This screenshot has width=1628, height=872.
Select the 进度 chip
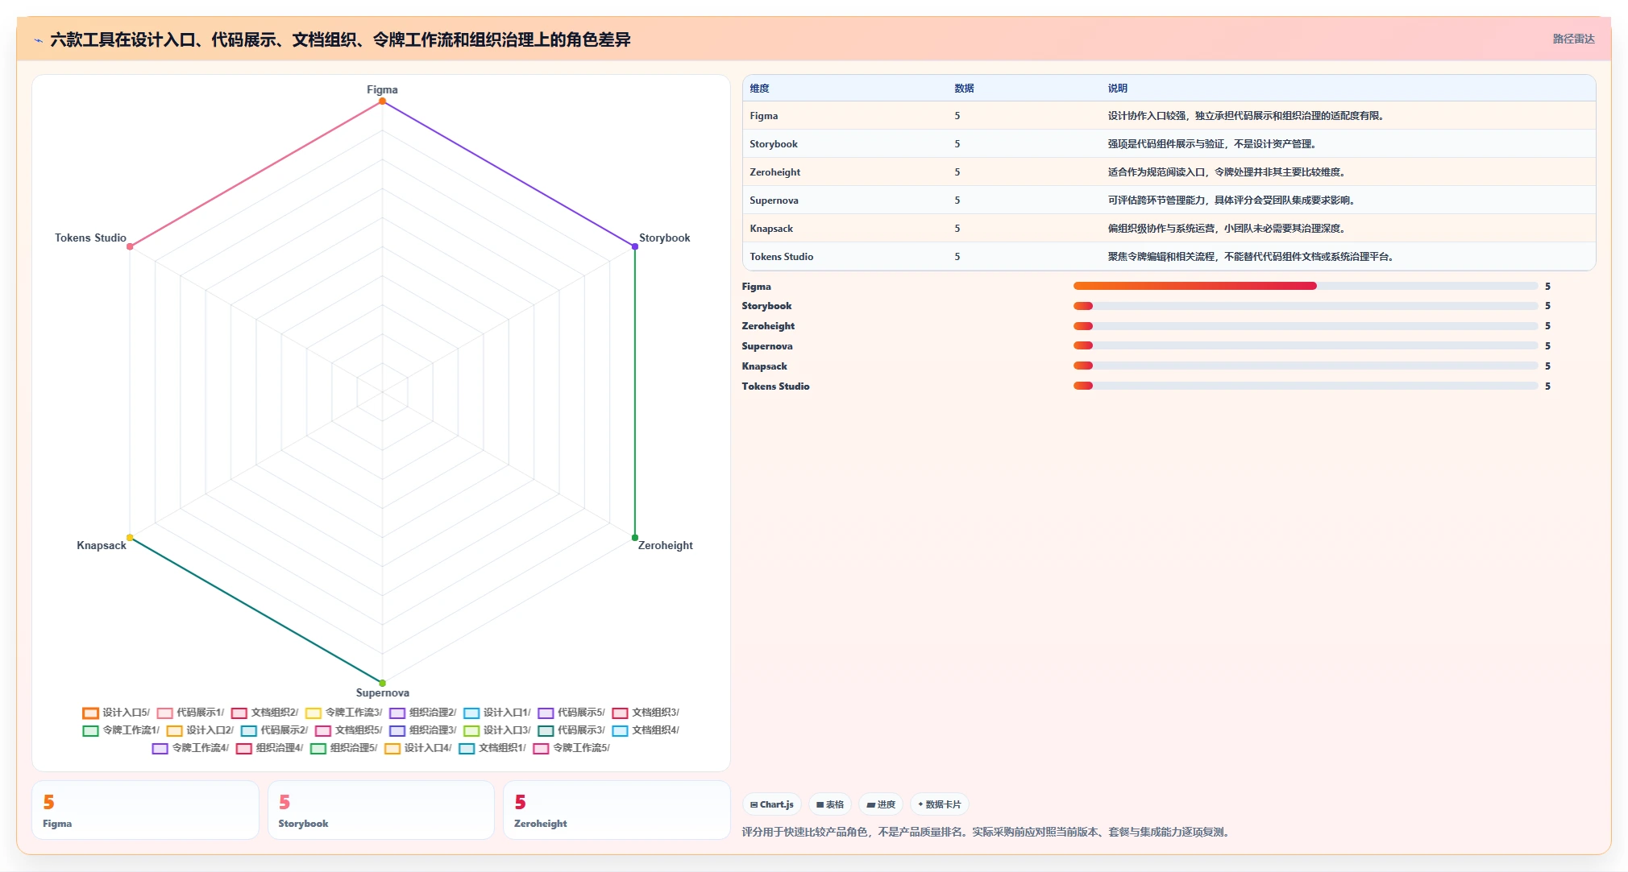pos(880,804)
